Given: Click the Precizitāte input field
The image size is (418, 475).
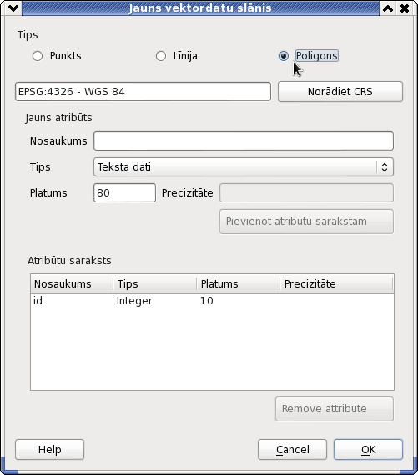Looking at the screenshot, I should 306,192.
